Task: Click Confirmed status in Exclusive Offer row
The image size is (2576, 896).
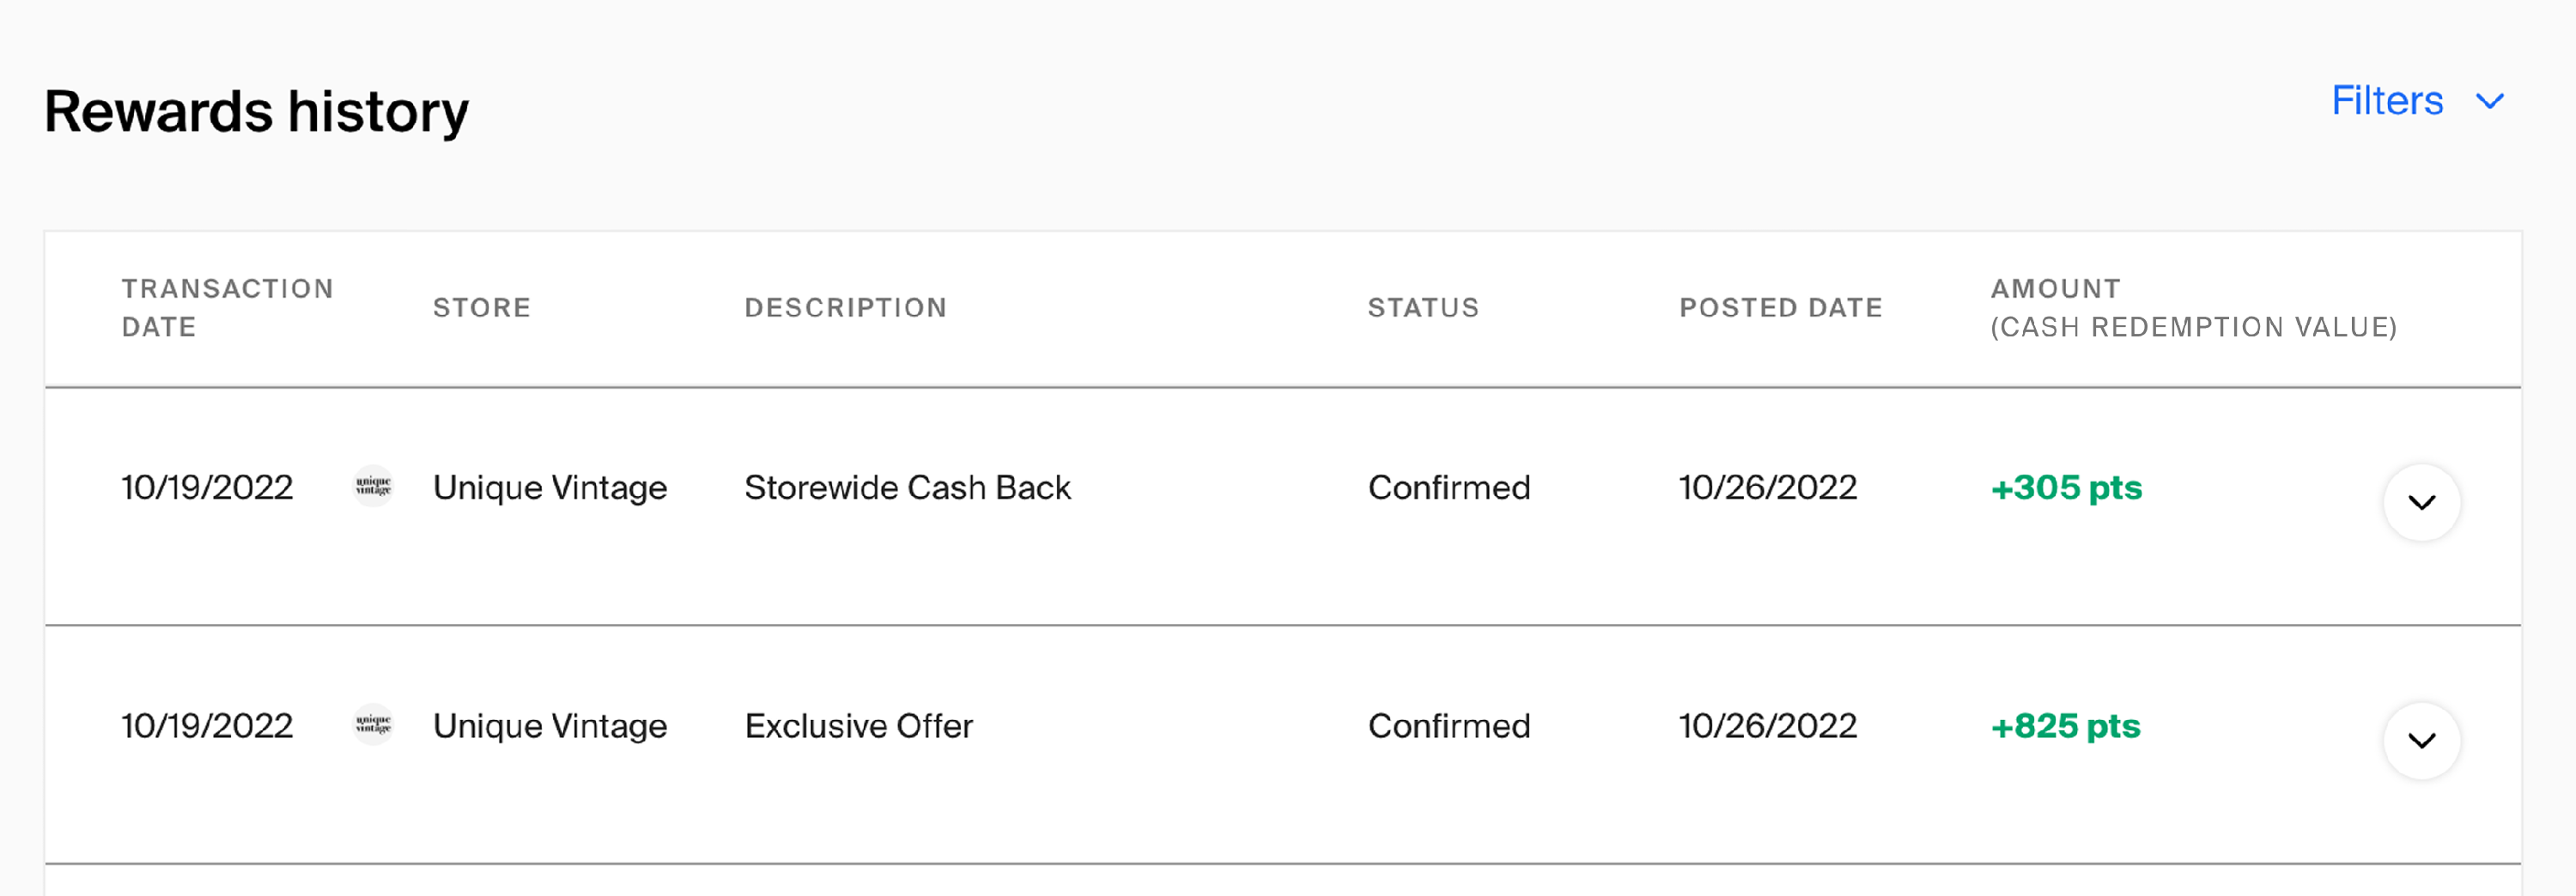Action: click(1448, 726)
